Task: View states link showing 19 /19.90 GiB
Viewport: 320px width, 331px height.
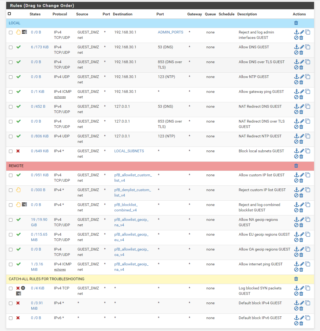Action: point(39,222)
